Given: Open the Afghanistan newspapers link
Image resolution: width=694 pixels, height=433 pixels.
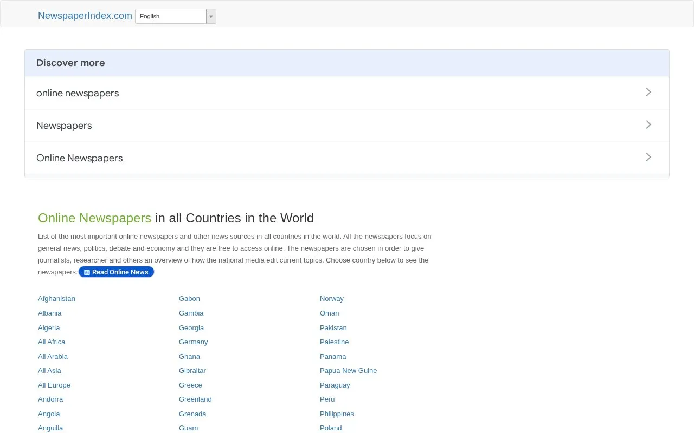Looking at the screenshot, I should coord(56,299).
